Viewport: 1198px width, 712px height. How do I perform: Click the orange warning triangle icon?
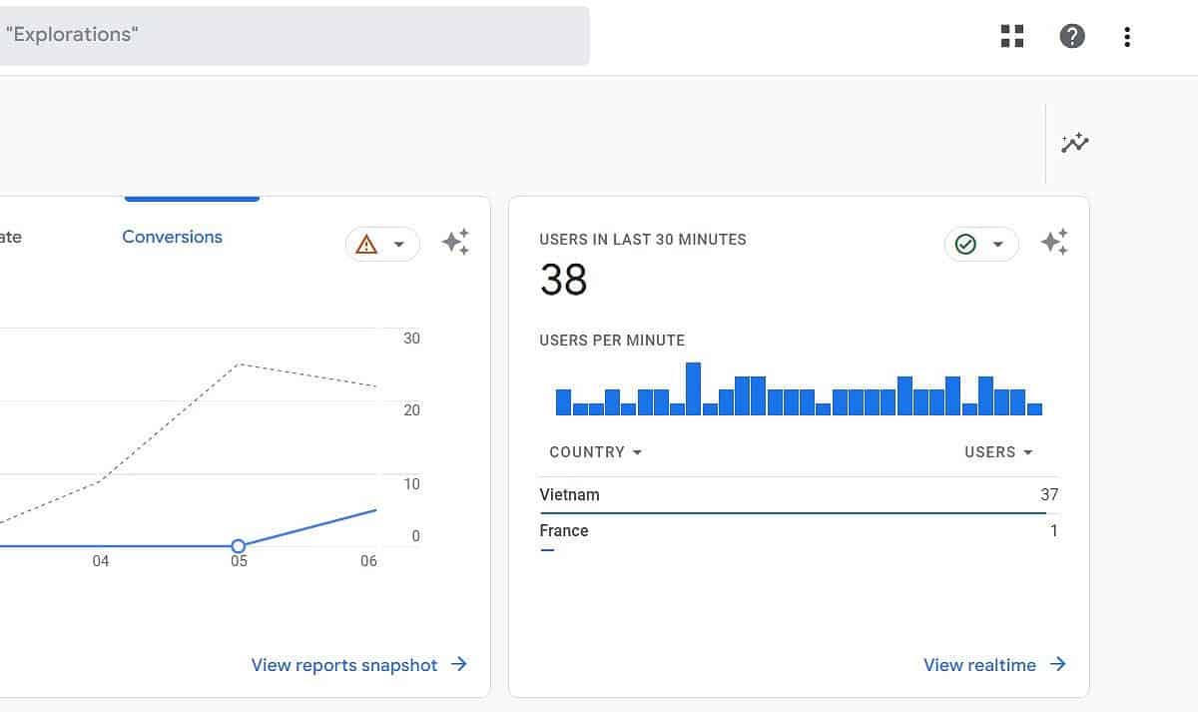tap(366, 245)
